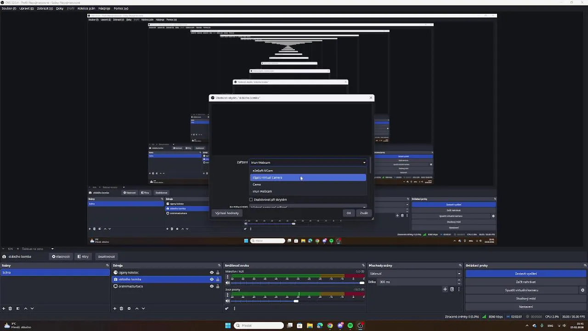Mute the Zvuk plochy channel
The height and width of the screenshot is (331, 588).
pos(227,301)
